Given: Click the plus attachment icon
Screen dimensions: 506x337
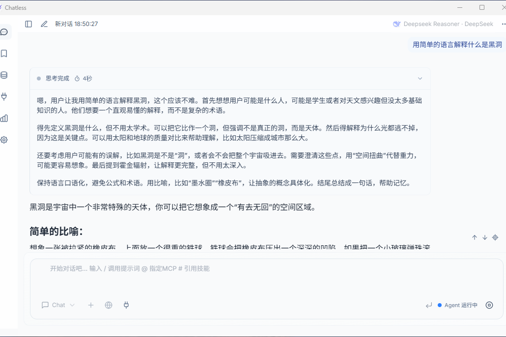Looking at the screenshot, I should coord(91,305).
